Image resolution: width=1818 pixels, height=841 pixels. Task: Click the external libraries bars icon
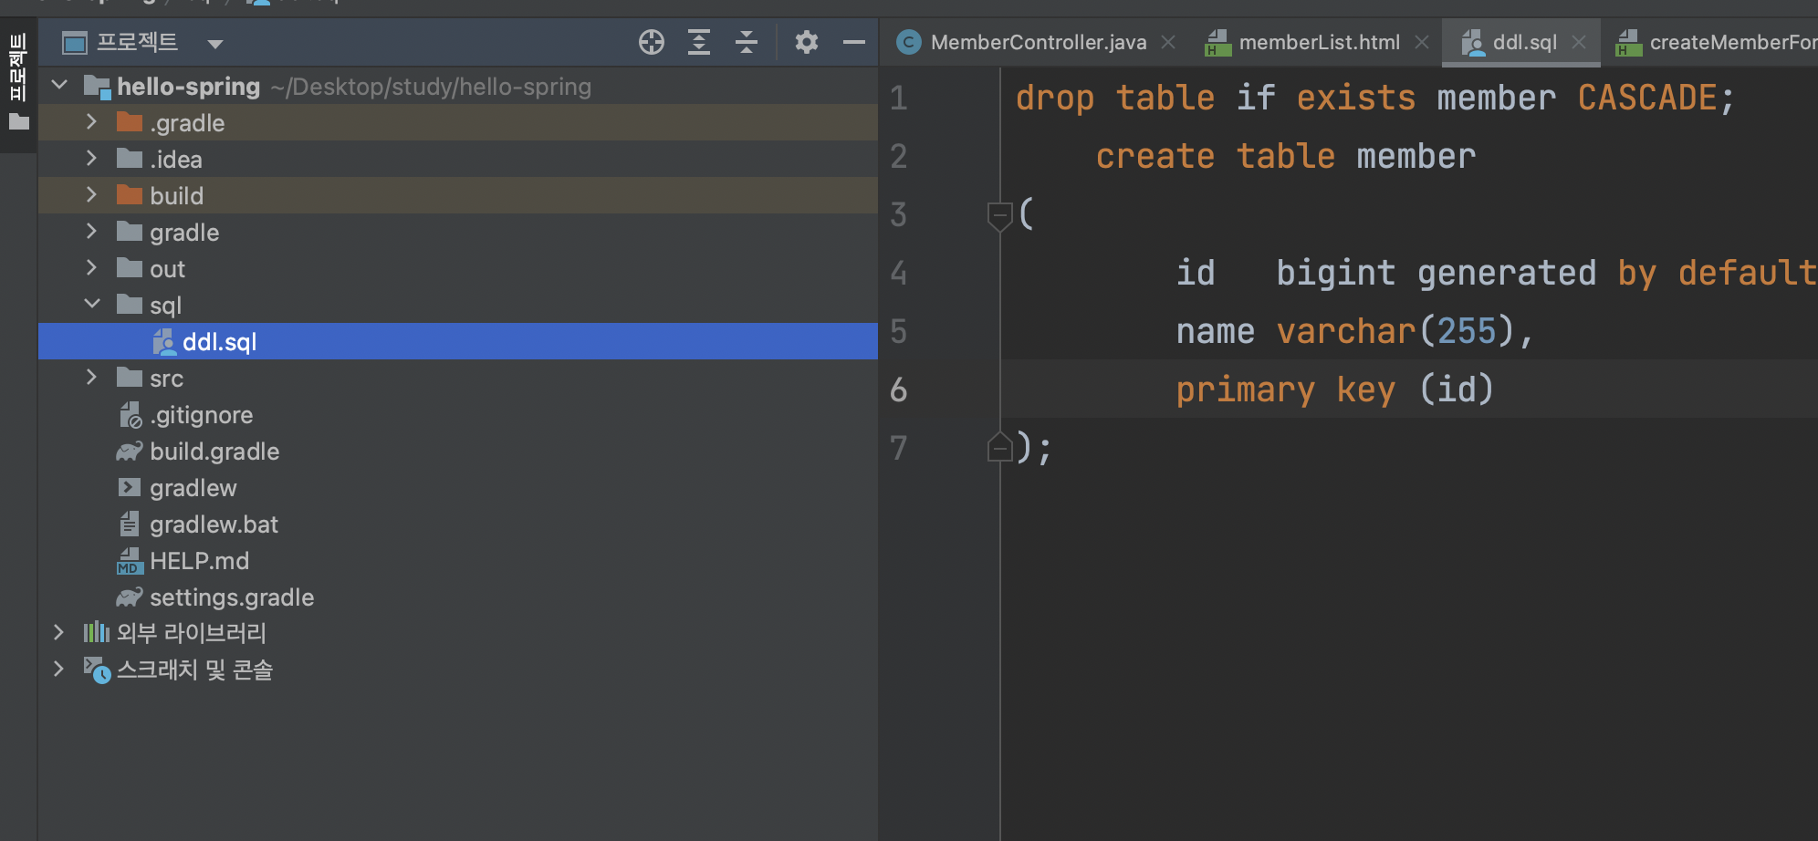click(x=97, y=632)
